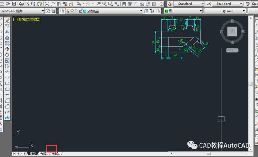Open Plot Preview icon
258x157 pixels.
click(x=27, y=4)
